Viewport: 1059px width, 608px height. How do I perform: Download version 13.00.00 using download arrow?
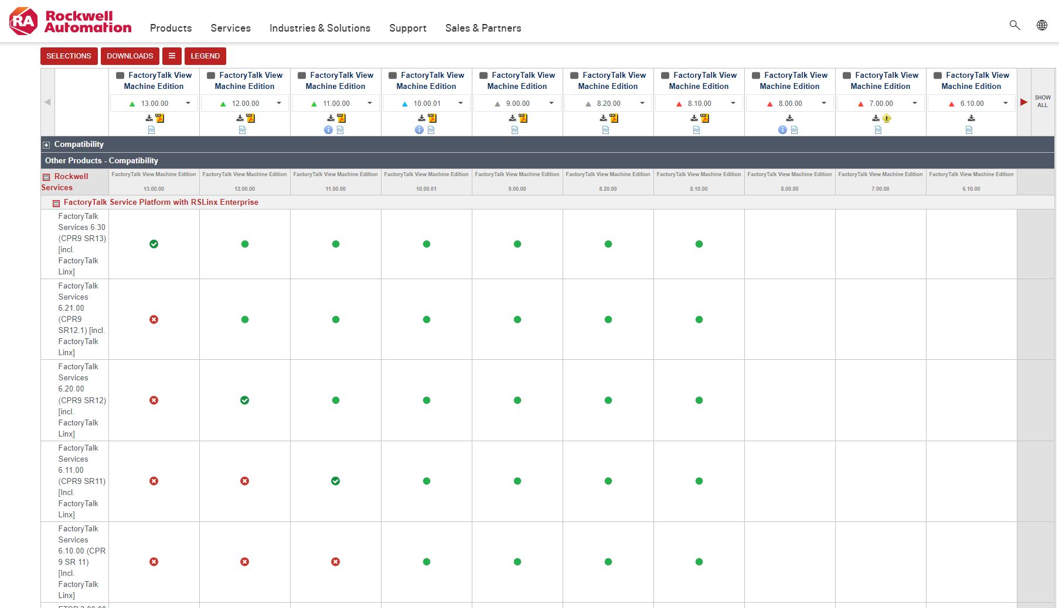point(149,118)
